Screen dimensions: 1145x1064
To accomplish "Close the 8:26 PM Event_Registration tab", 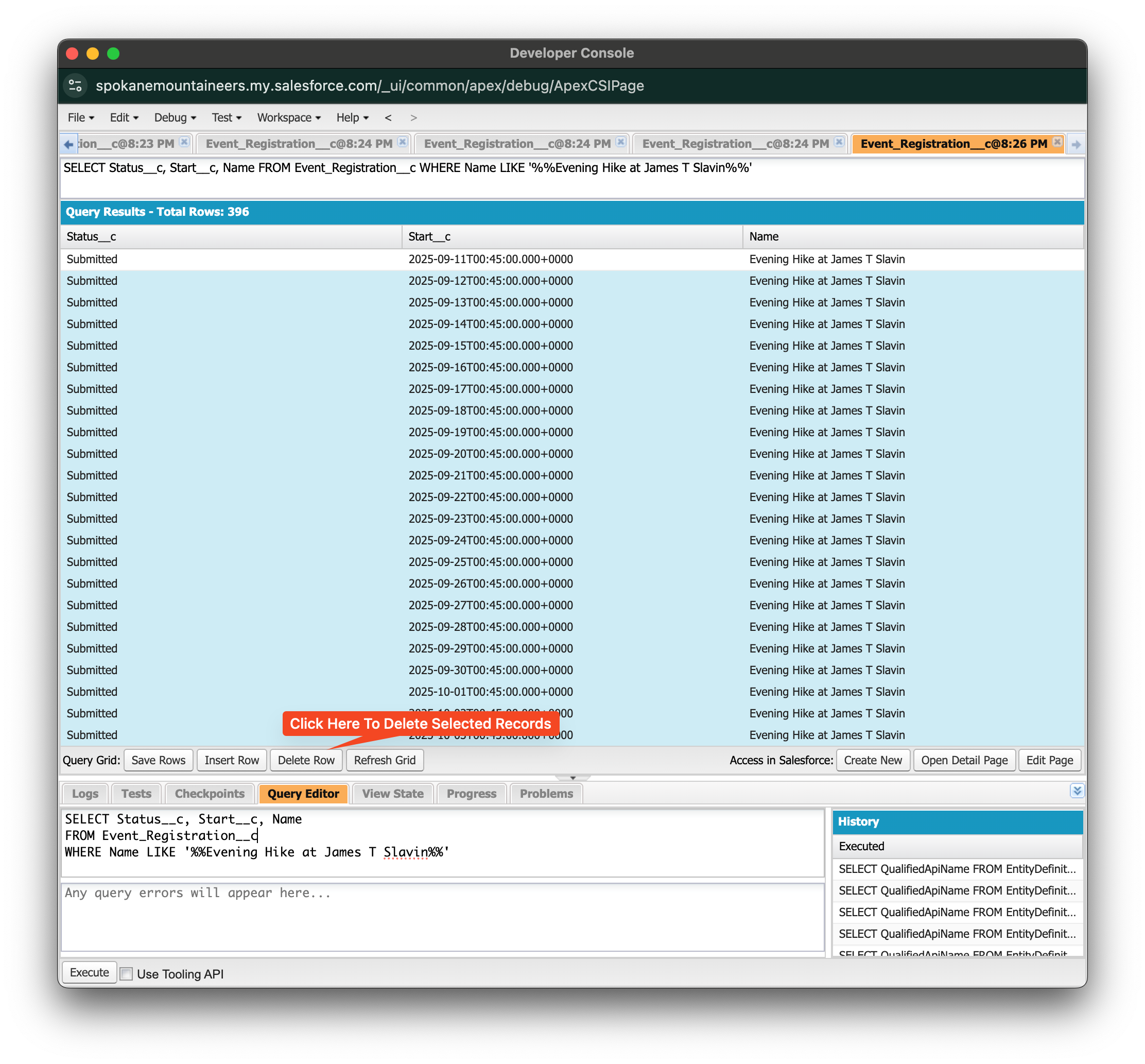I will tap(1057, 142).
